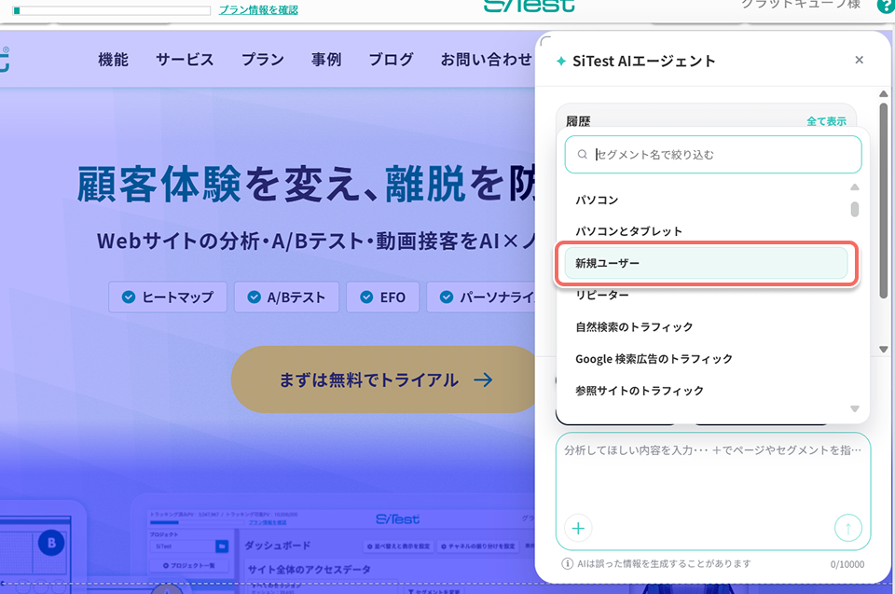The width and height of the screenshot is (895, 594).
Task: Click the help question mark icon
Action: (886, 6)
